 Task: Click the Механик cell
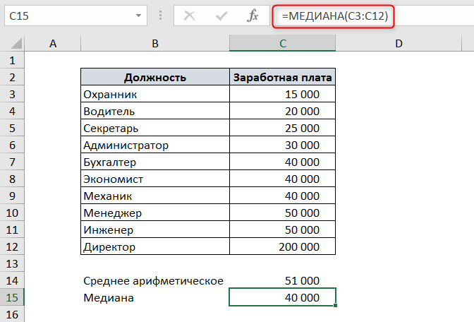(x=155, y=196)
